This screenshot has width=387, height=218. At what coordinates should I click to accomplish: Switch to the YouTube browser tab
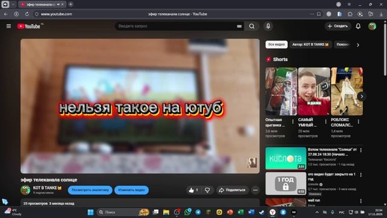(42, 4)
